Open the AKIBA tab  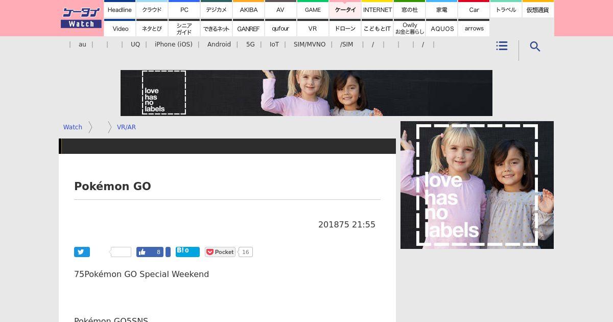pyautogui.click(x=249, y=9)
